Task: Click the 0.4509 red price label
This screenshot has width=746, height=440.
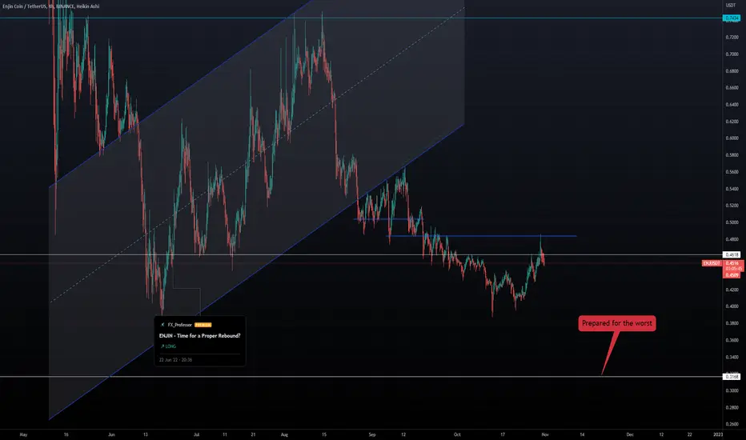Action: pos(732,275)
